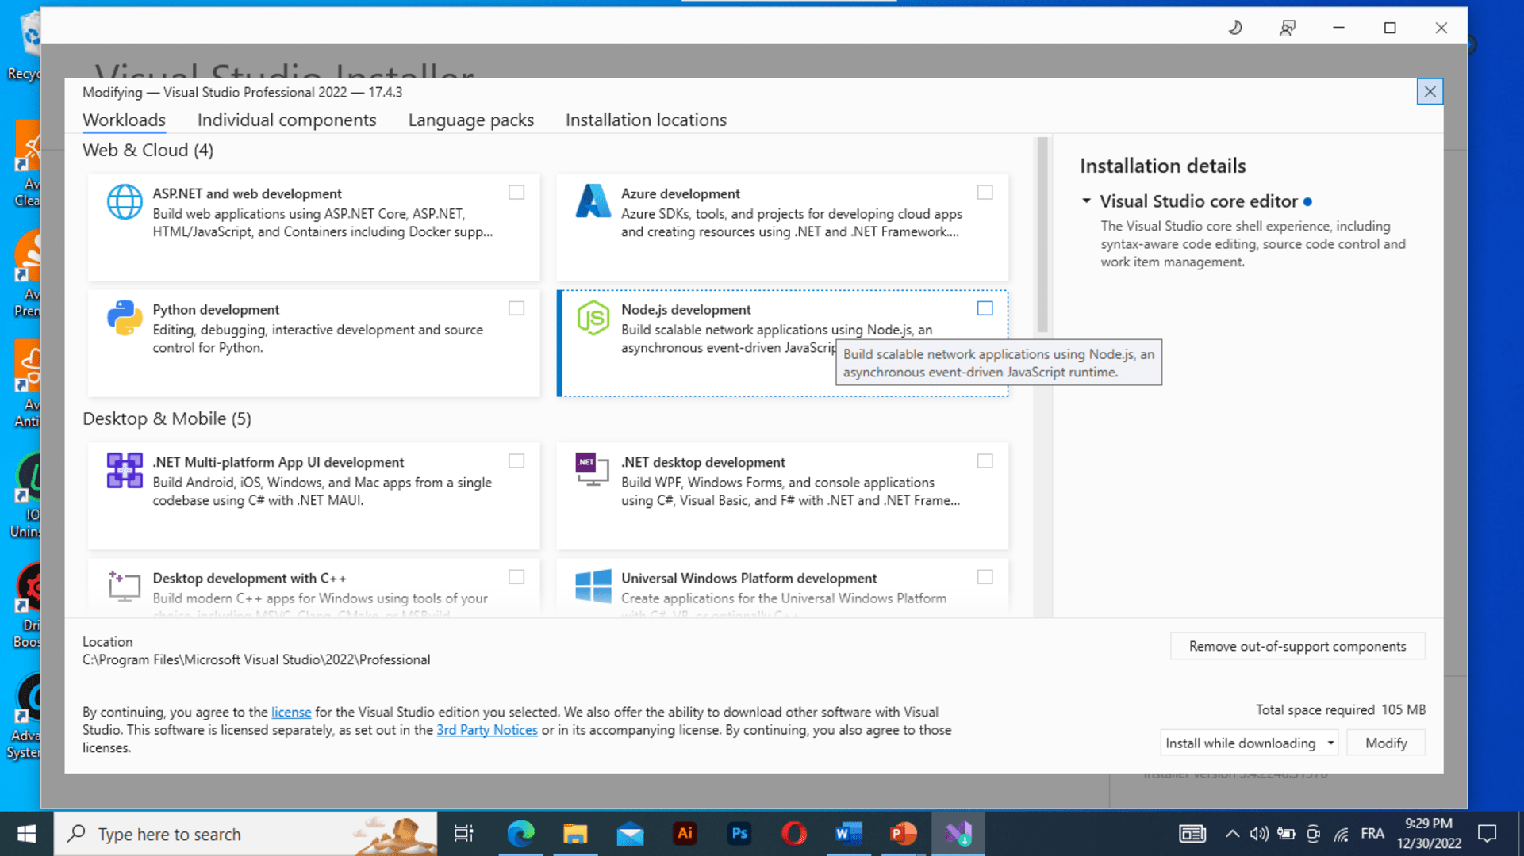Check .NET desktop development workload

coord(985,461)
